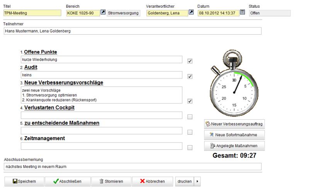Check the zu entscheidende Maßnahmen checkbox
Image resolution: width=309 pixels, height=193 pixels.
point(190,132)
